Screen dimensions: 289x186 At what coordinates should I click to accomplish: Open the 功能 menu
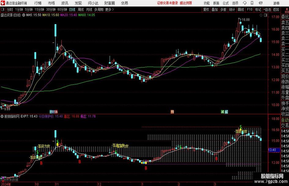coord(206,3)
